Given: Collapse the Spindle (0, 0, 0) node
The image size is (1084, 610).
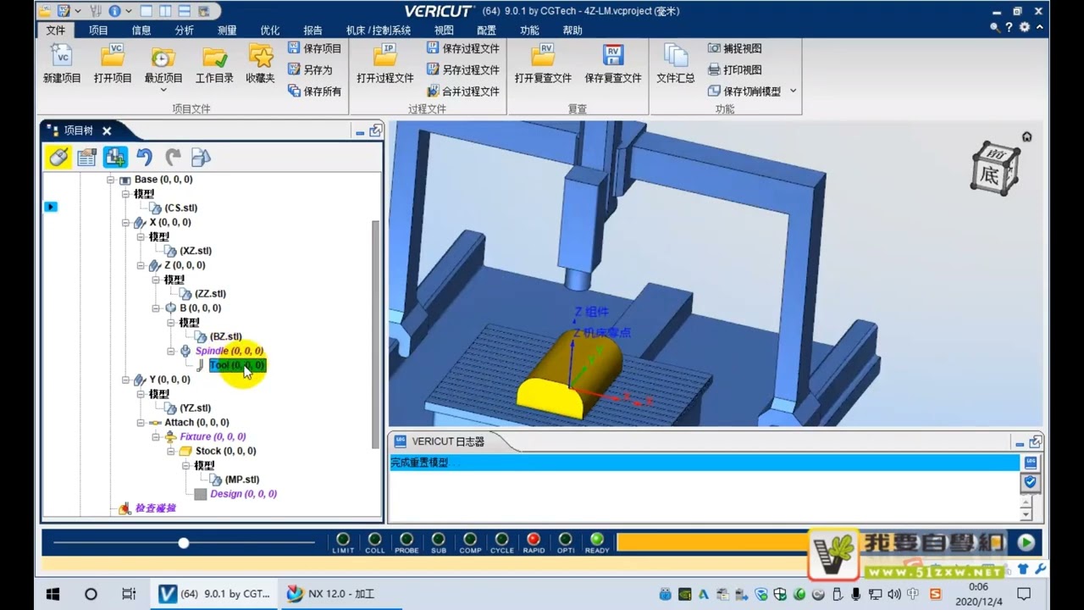Looking at the screenshot, I should pyautogui.click(x=172, y=351).
